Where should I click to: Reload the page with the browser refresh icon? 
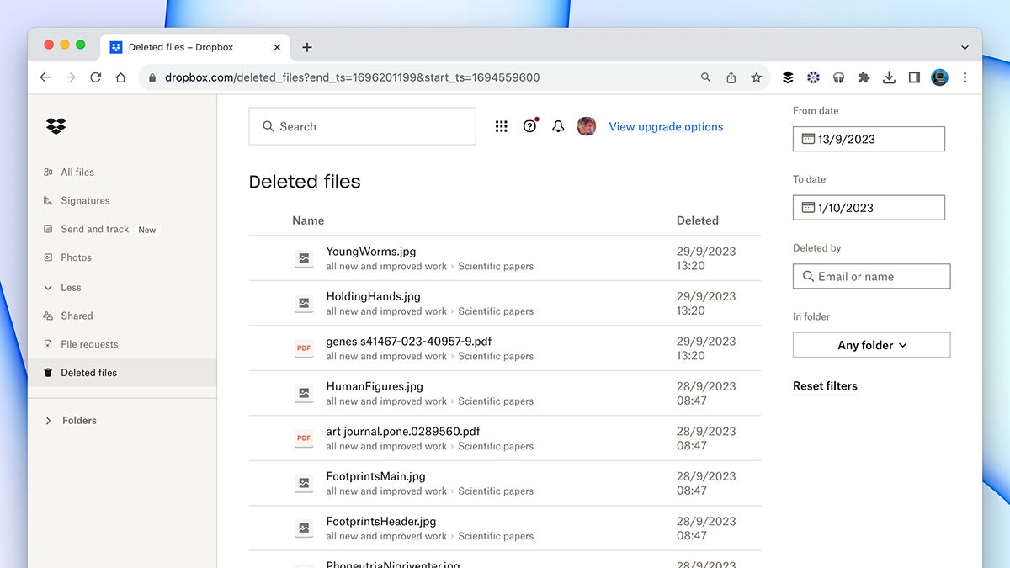[x=95, y=77]
